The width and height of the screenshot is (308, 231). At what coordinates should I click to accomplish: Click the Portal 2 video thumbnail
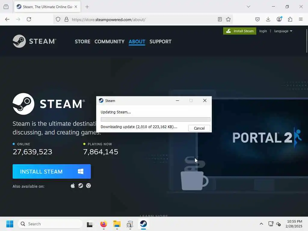(x=253, y=137)
